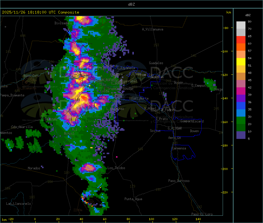This screenshot has width=263, height=223.
Task: Click the Soitue map label
Action: (155, 131)
